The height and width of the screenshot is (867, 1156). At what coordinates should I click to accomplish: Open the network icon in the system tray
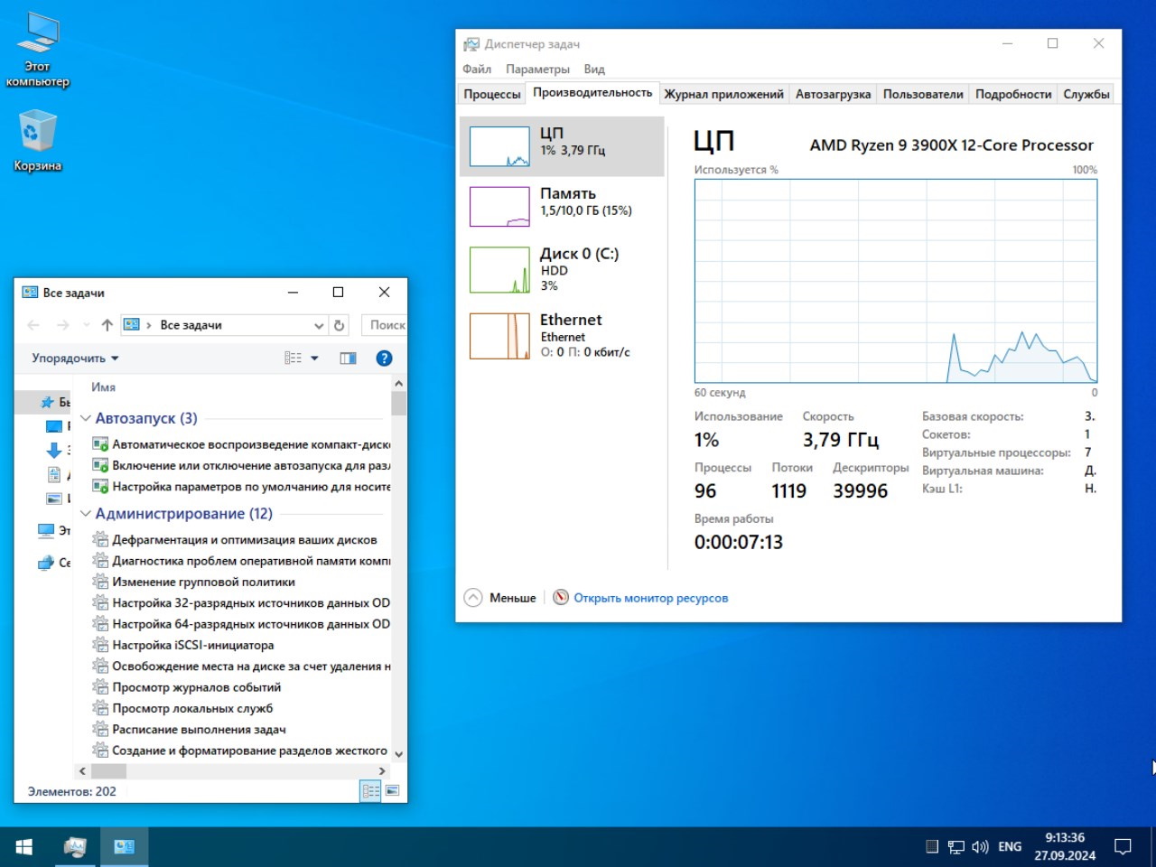956,846
